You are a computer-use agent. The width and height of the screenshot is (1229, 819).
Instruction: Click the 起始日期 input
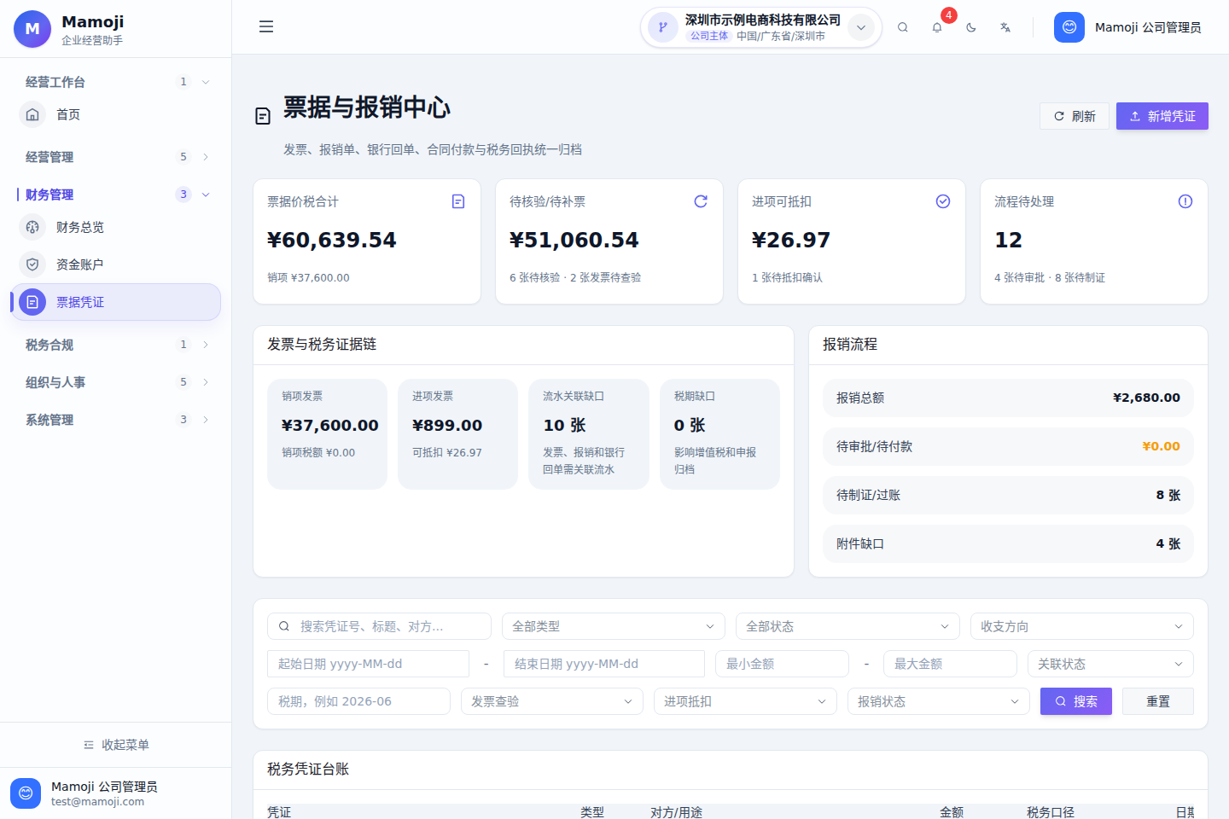coord(368,664)
